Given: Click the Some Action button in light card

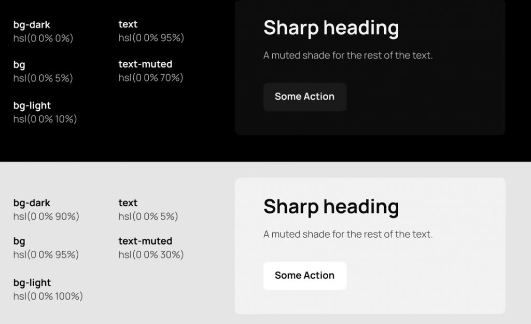Looking at the screenshot, I should pos(304,276).
